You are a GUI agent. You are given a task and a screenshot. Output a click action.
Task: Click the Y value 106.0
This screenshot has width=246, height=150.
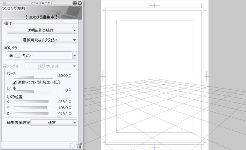click(63, 108)
